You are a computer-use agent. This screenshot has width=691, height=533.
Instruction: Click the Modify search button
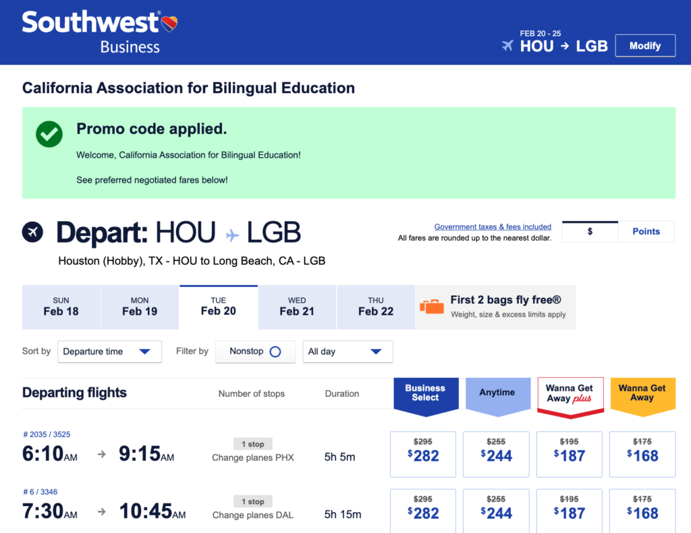(645, 46)
